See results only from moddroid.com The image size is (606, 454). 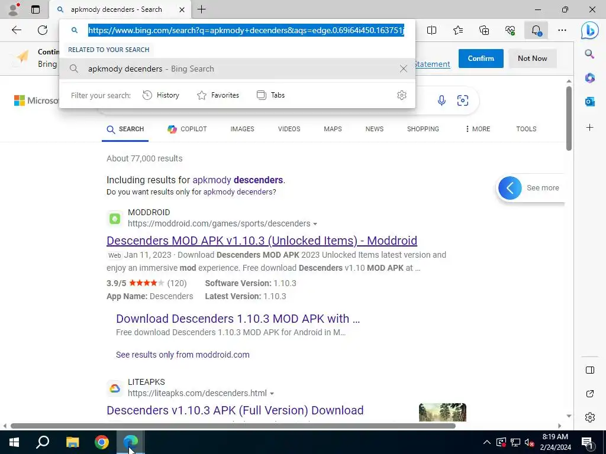click(182, 355)
